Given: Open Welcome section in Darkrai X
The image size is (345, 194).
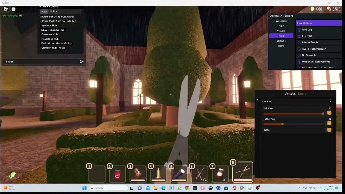Looking at the screenshot, I should pos(281,21).
